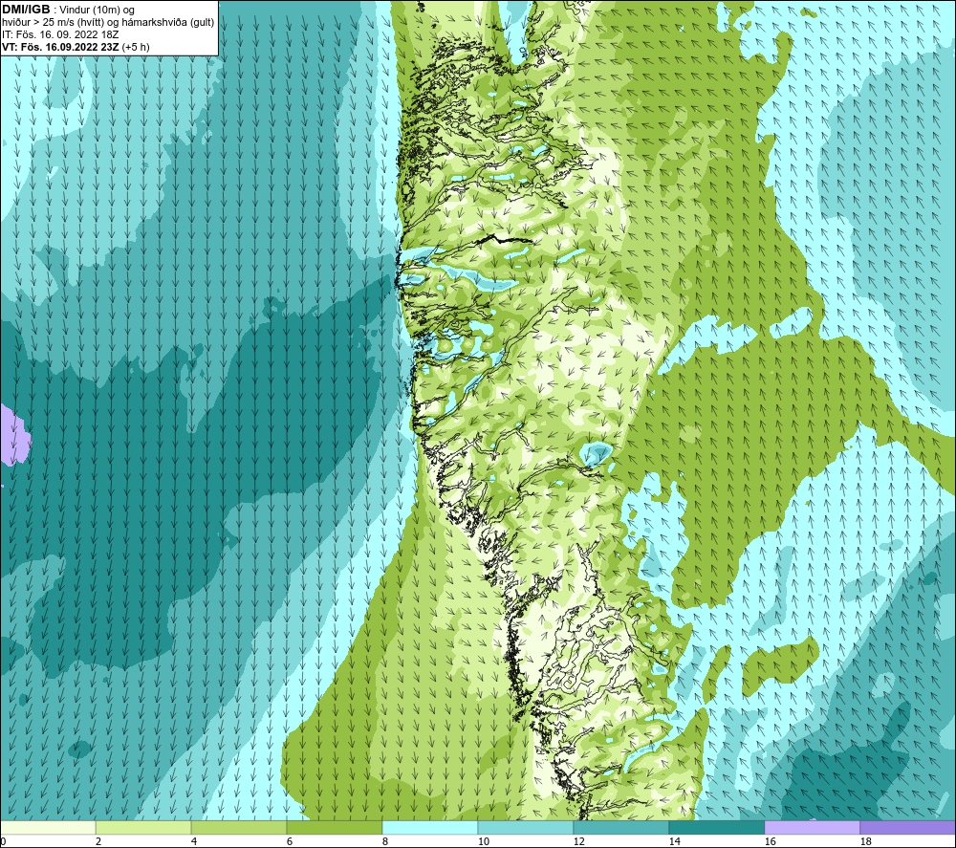Click the 'DMI/IGB' title text

coord(26,10)
